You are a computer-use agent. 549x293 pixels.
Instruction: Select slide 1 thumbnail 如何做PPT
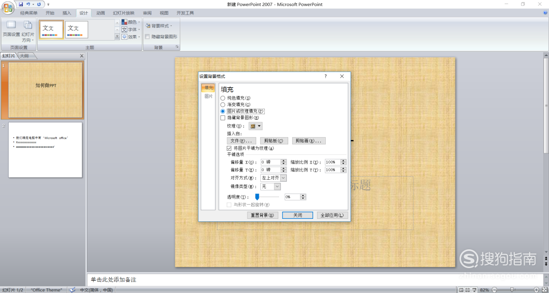[x=46, y=90]
